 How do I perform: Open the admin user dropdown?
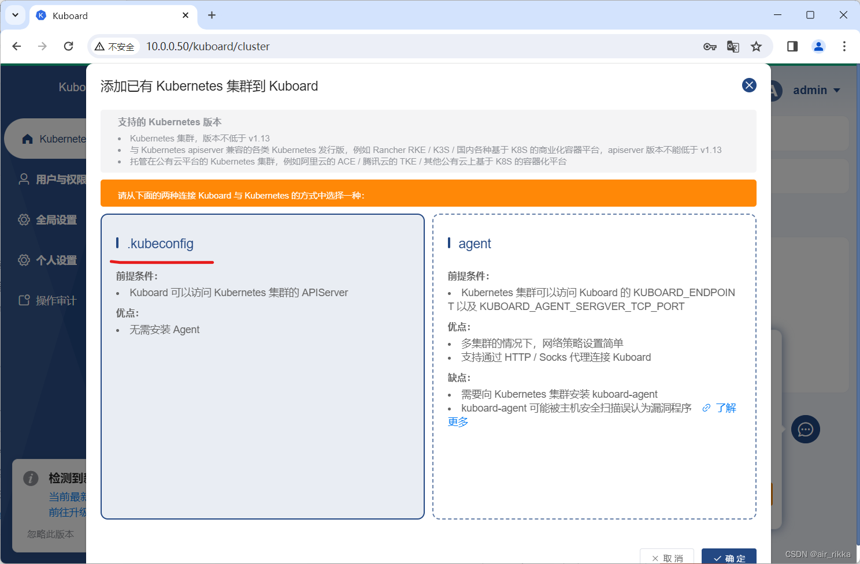(x=816, y=90)
